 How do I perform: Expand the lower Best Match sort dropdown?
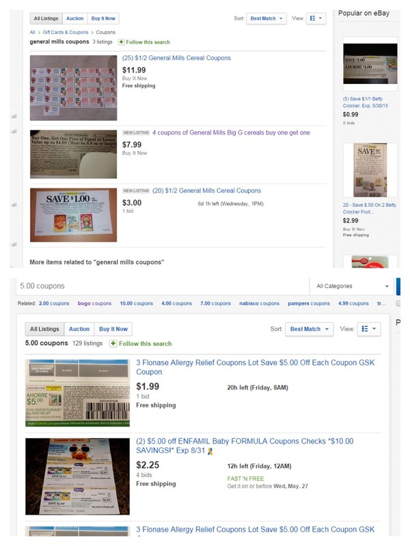pyautogui.click(x=310, y=329)
